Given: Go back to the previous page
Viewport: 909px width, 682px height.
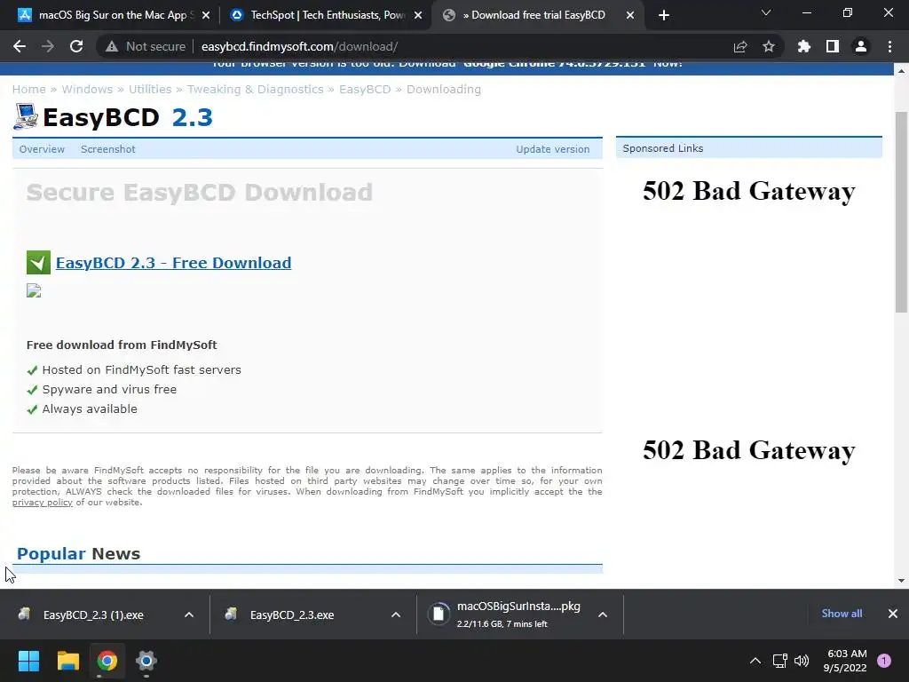Looking at the screenshot, I should tap(20, 46).
